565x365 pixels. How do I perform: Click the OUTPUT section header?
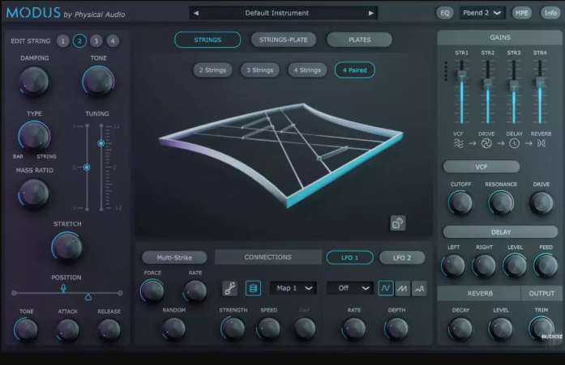pos(541,294)
